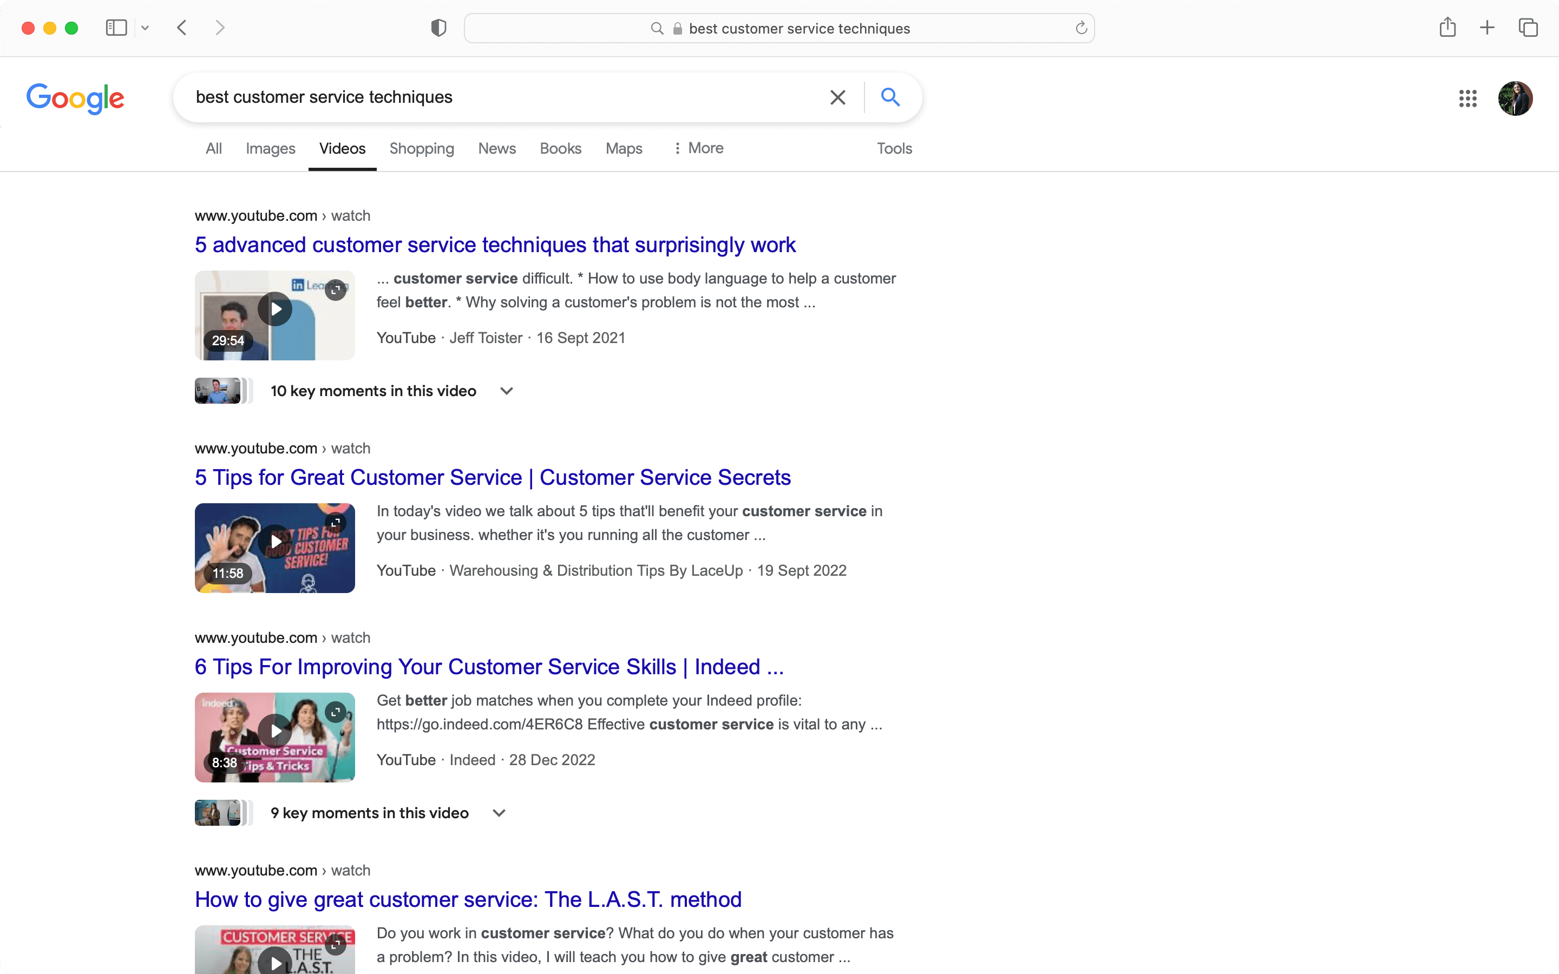Select the Videos tab filter
This screenshot has width=1559, height=974.
point(342,148)
